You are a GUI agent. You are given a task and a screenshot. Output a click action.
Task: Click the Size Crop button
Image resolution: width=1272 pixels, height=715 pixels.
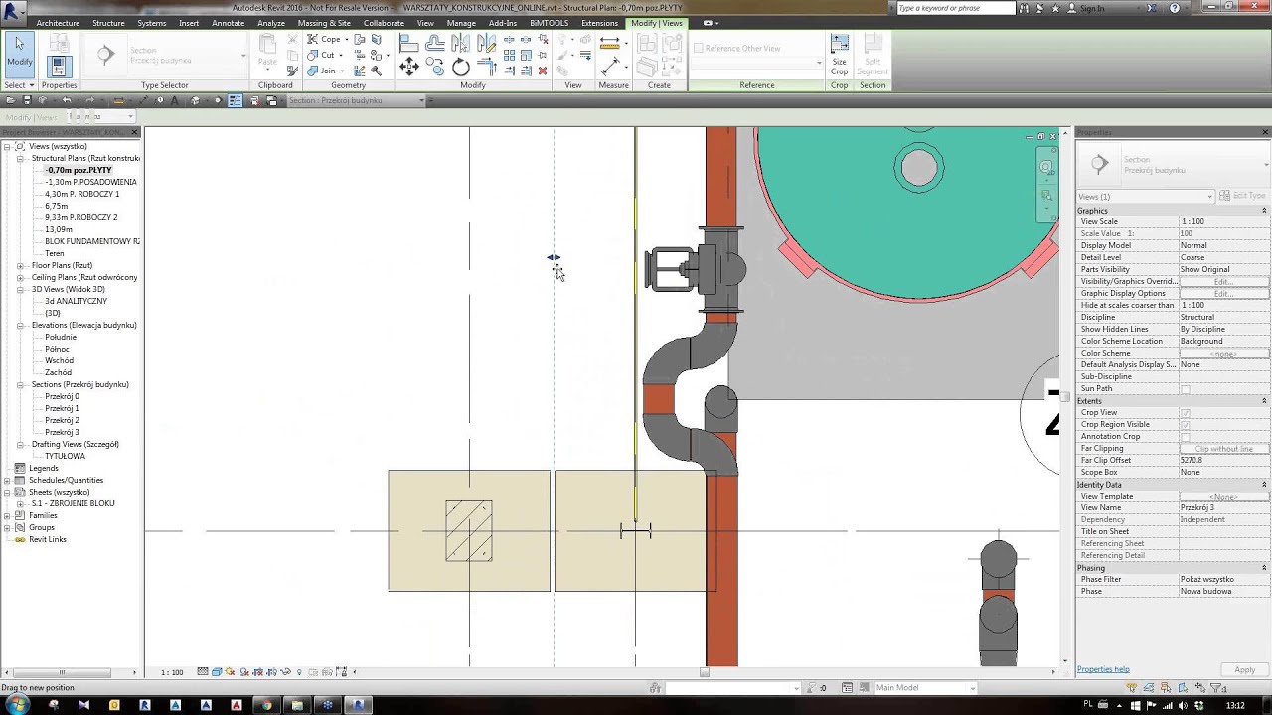tap(840, 55)
